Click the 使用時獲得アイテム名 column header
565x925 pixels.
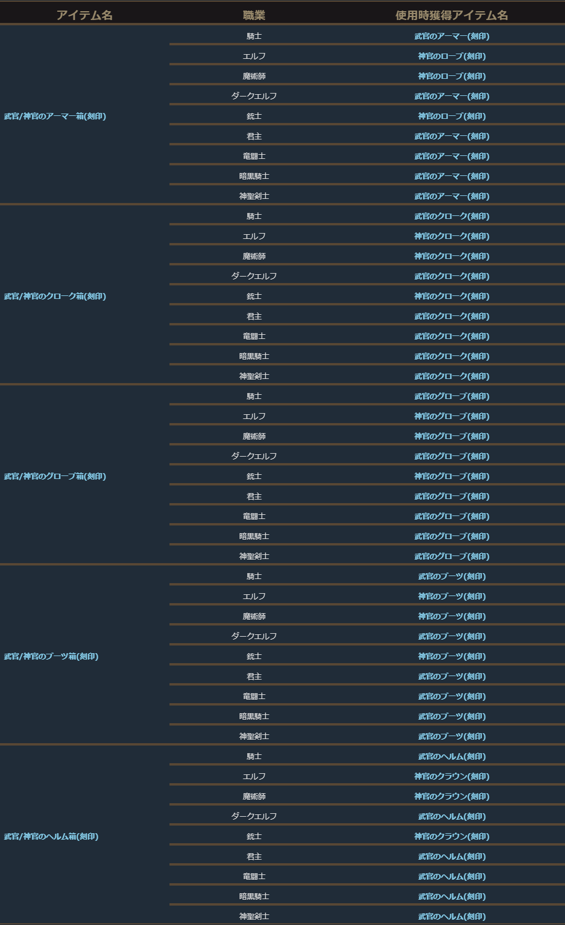tap(451, 15)
